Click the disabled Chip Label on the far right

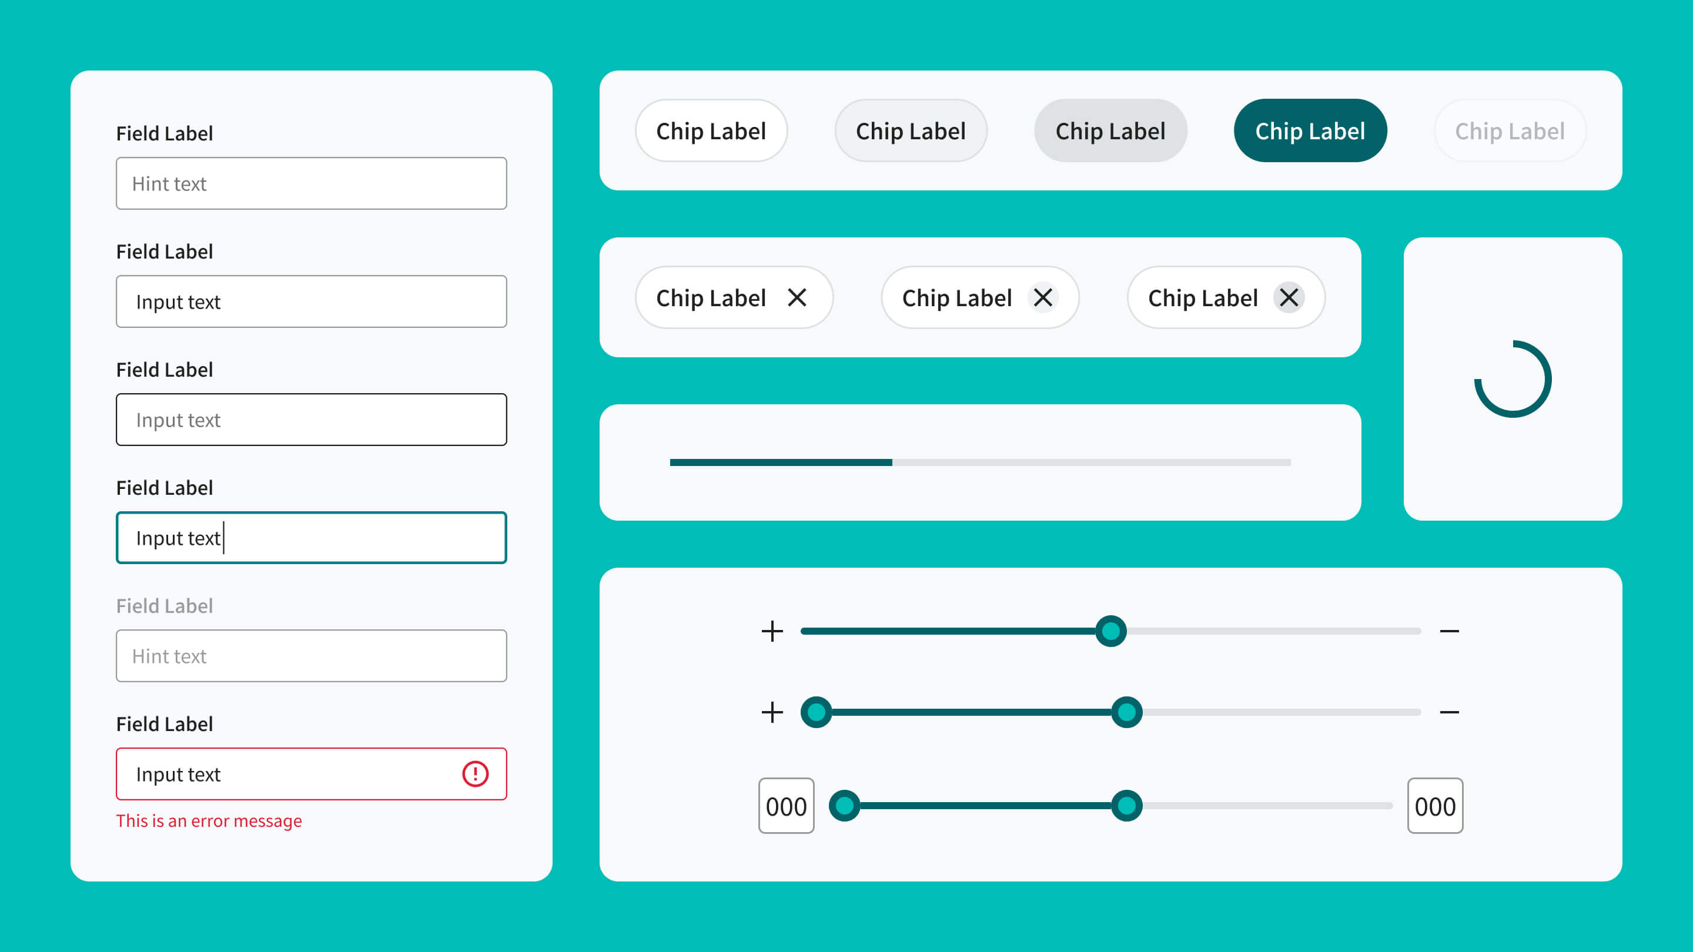click(x=1510, y=130)
